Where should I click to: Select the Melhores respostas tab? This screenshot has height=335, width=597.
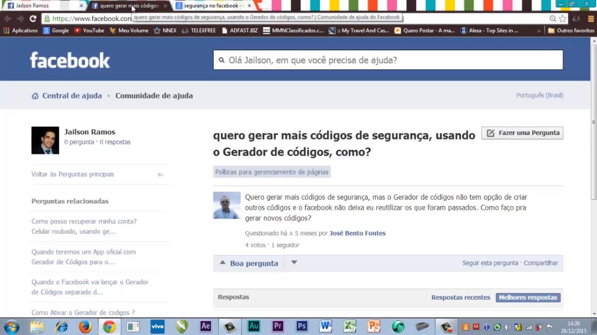tap(528, 297)
